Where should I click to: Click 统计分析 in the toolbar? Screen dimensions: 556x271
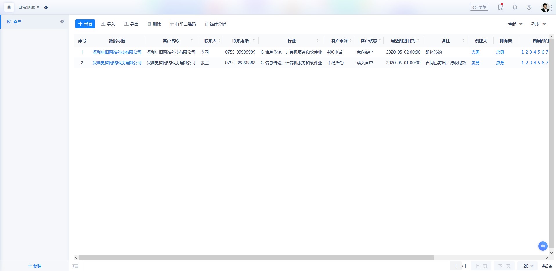[215, 24]
